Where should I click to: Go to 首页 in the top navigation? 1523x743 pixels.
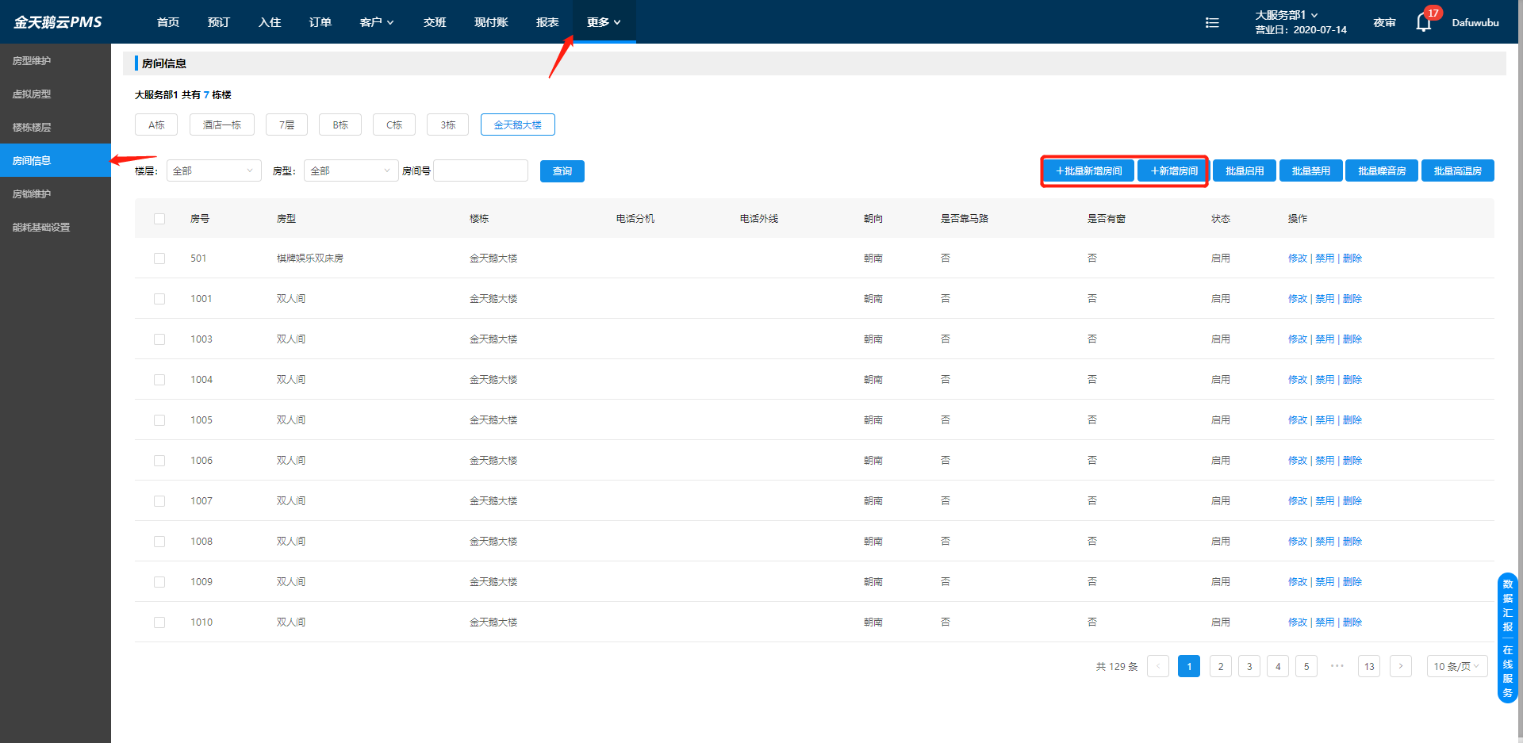tap(168, 22)
